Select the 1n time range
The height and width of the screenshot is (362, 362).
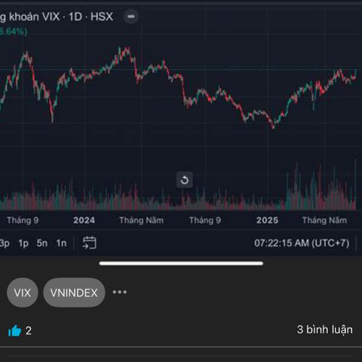tap(62, 243)
